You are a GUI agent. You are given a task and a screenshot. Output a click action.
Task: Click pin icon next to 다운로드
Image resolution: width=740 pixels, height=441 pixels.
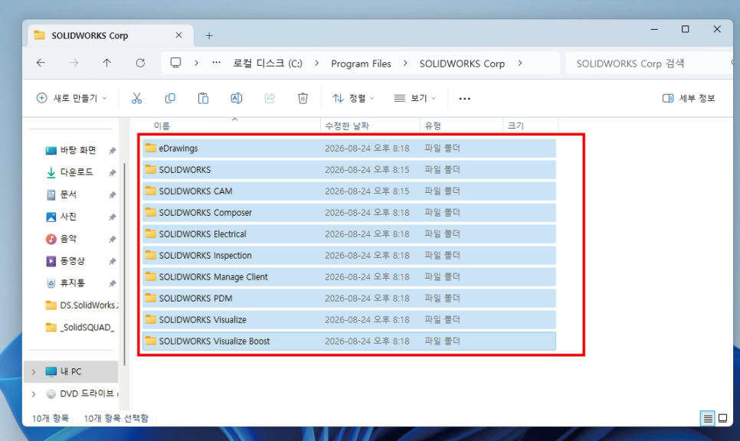click(x=113, y=173)
